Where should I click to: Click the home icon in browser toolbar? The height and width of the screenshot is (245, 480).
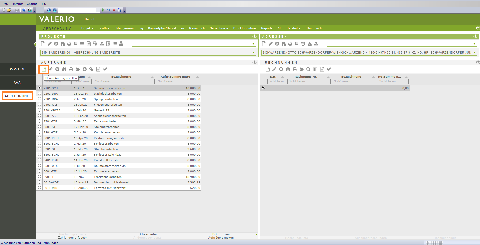(x=120, y=10)
